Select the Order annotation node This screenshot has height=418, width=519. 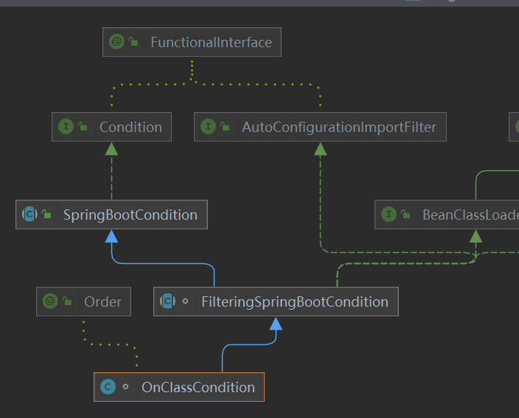click(84, 302)
